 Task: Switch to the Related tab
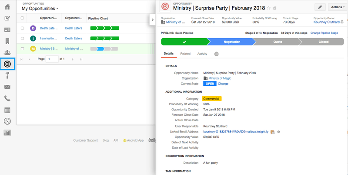click(x=185, y=54)
